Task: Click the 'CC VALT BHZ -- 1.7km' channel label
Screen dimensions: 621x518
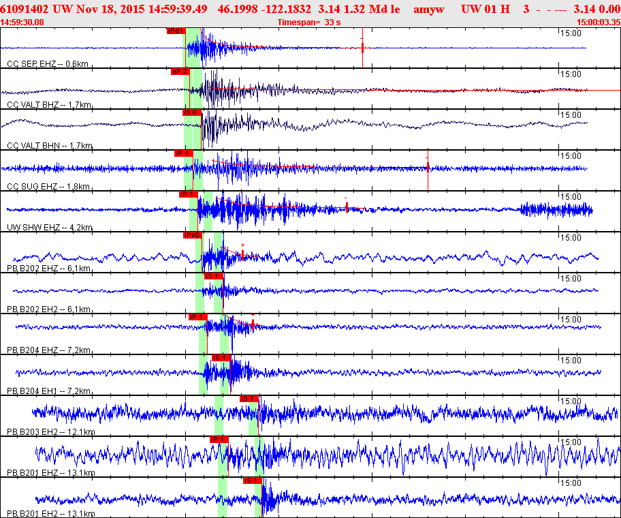Action: pos(49,105)
